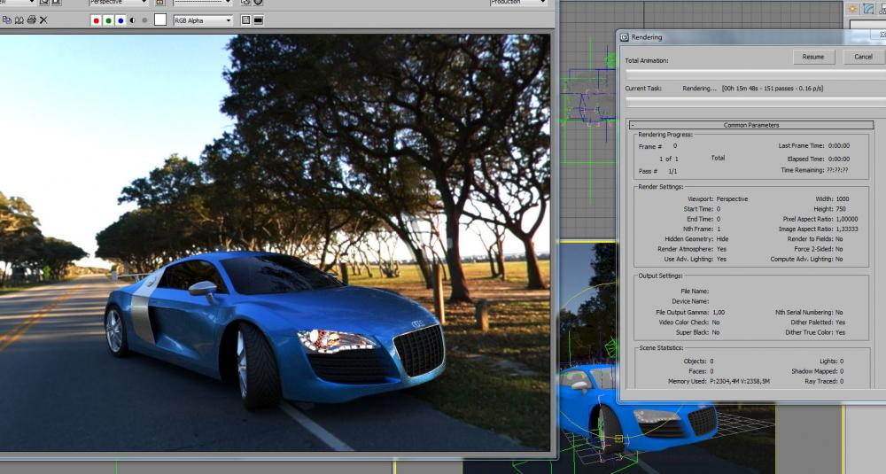Click the 'Dither Paletted: Yes' entry
886x474 pixels.
(x=818, y=322)
